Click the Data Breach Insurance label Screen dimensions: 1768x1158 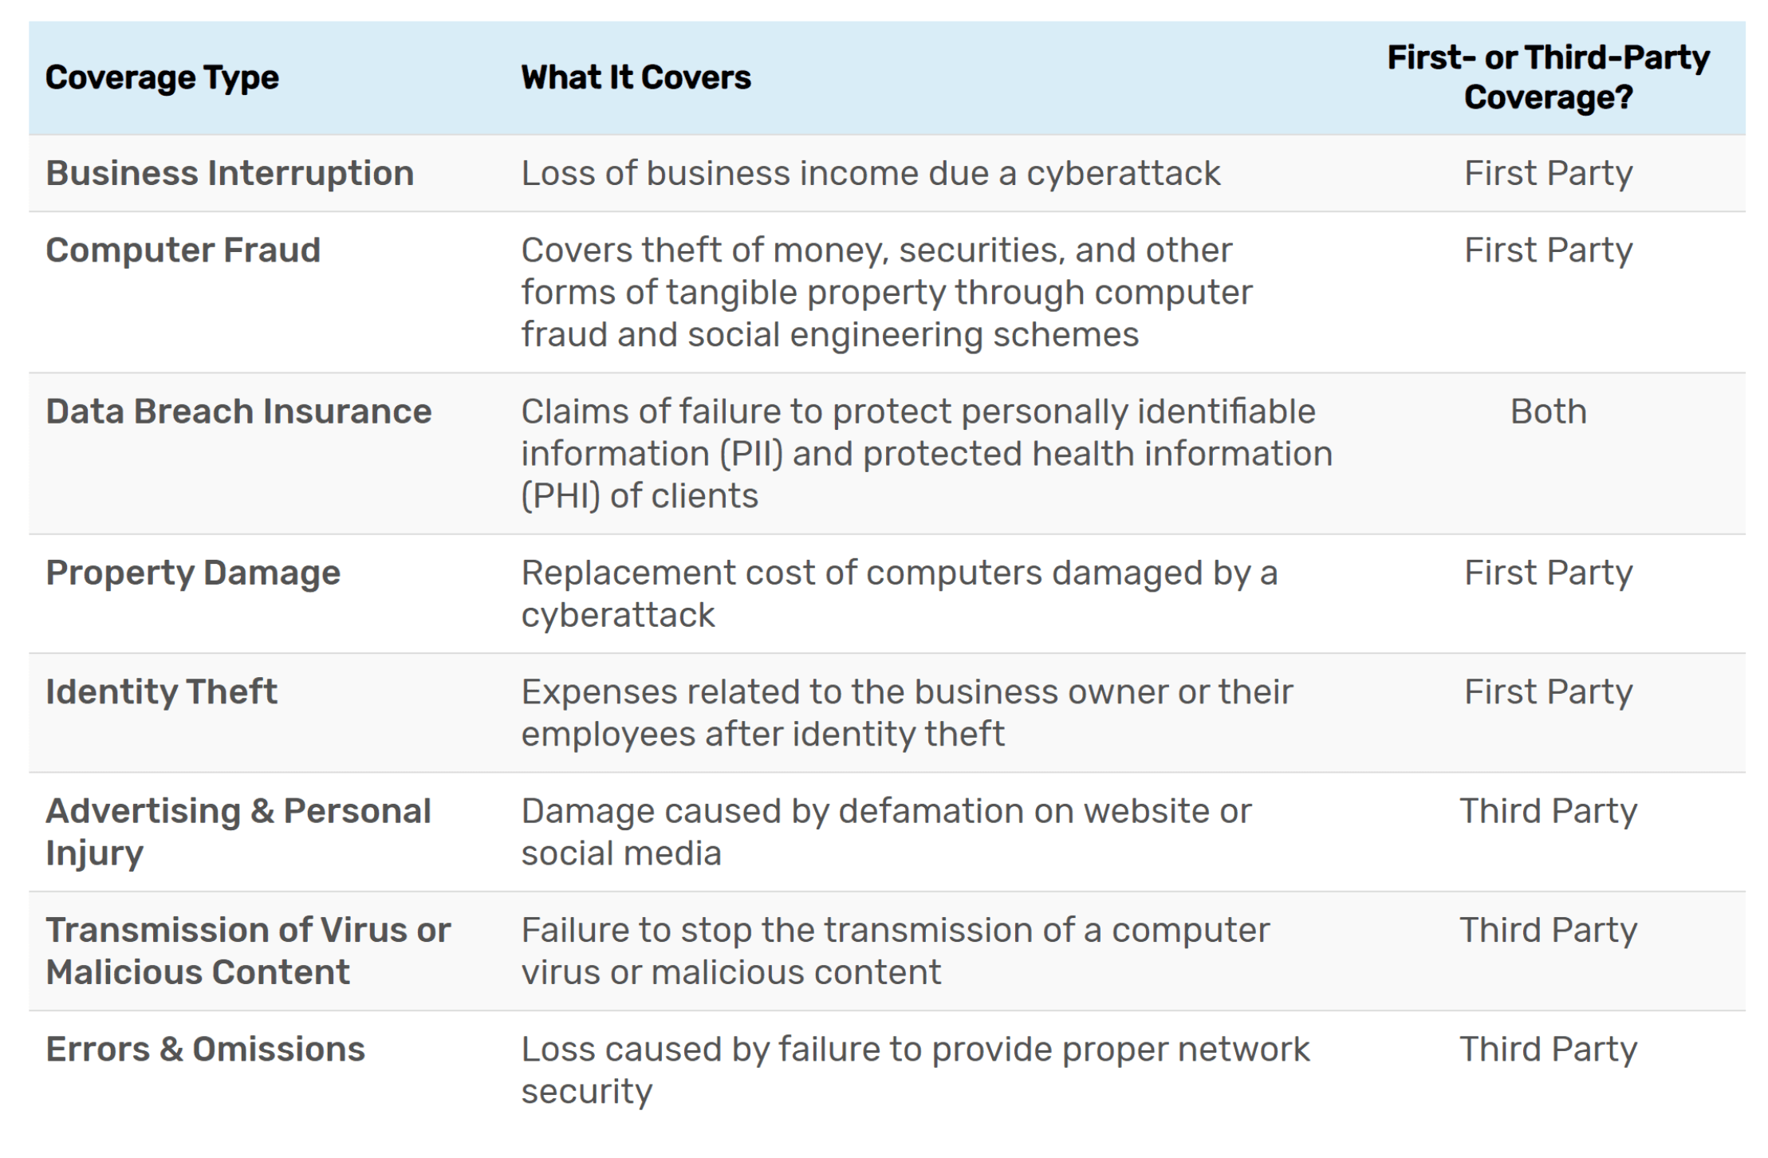point(238,412)
